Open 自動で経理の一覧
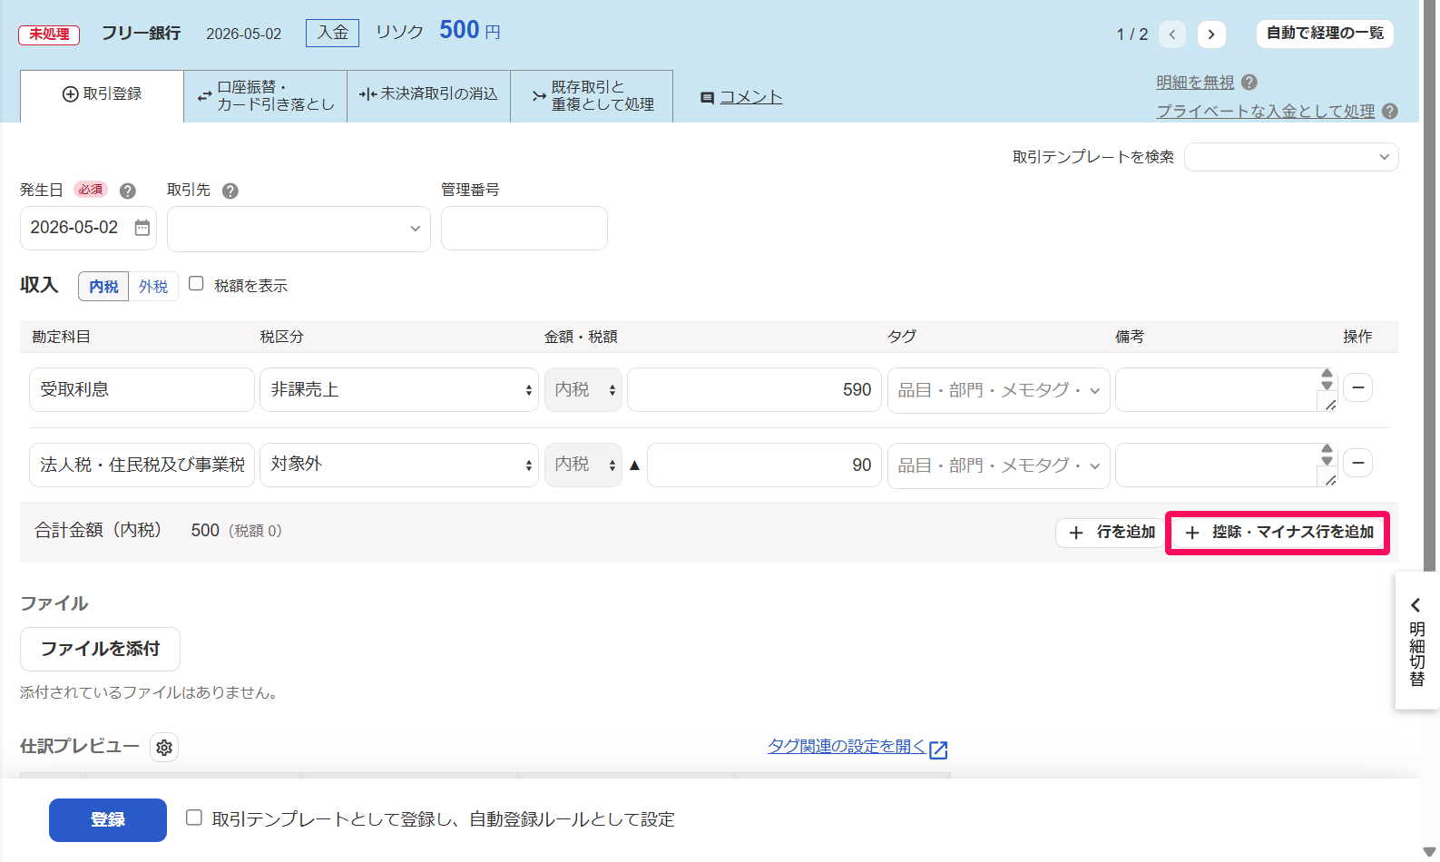The image size is (1440, 862). click(1325, 34)
